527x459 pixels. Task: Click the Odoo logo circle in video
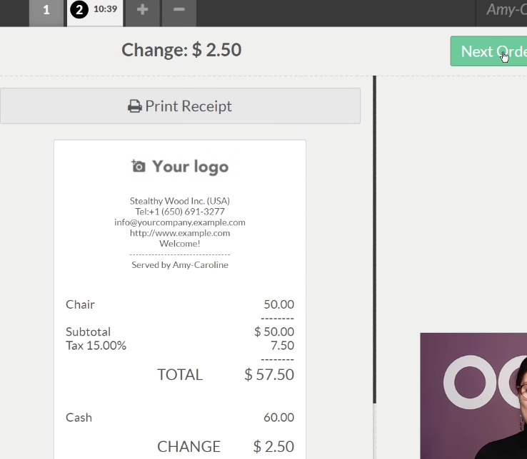470,382
